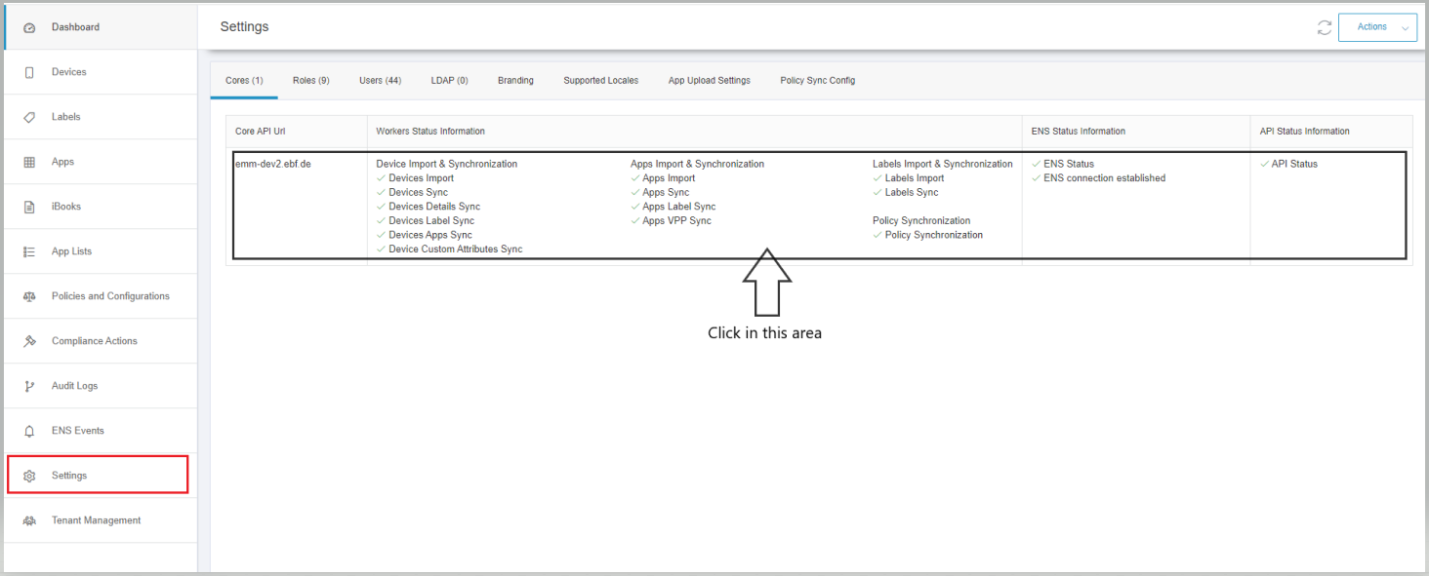Switch to the Roles (9) tab
This screenshot has height=576, width=1429.
point(310,81)
